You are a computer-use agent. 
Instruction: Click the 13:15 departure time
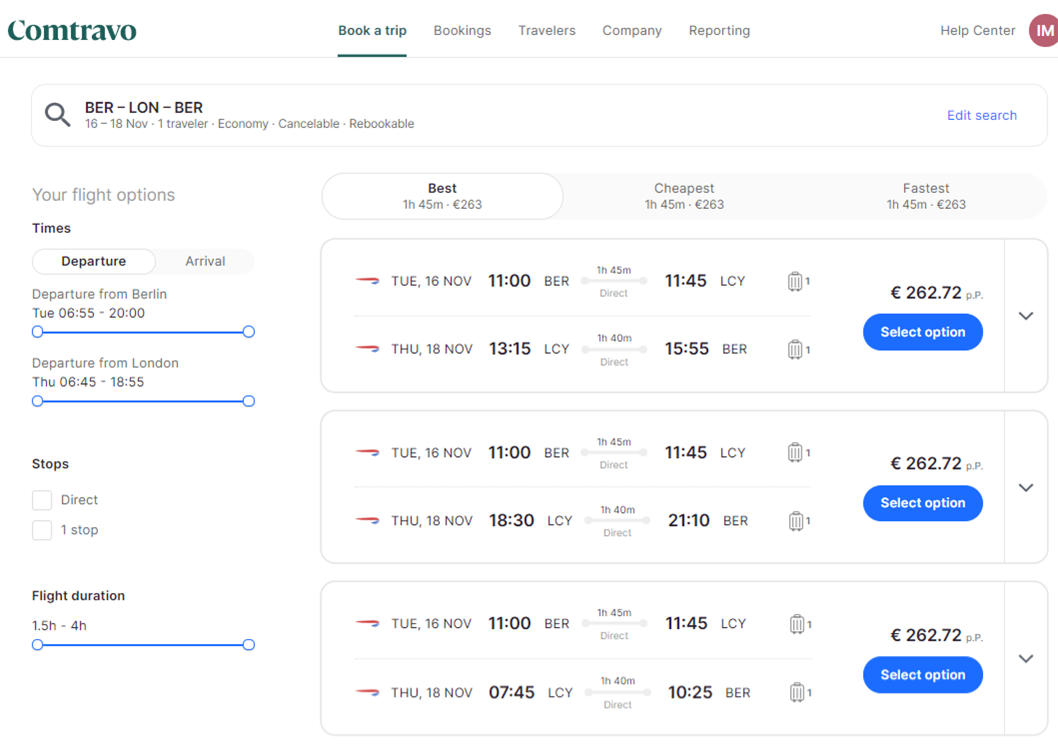[510, 349]
